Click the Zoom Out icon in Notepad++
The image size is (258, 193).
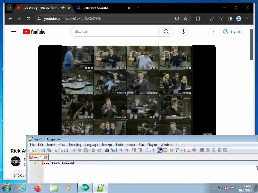click(x=126, y=150)
